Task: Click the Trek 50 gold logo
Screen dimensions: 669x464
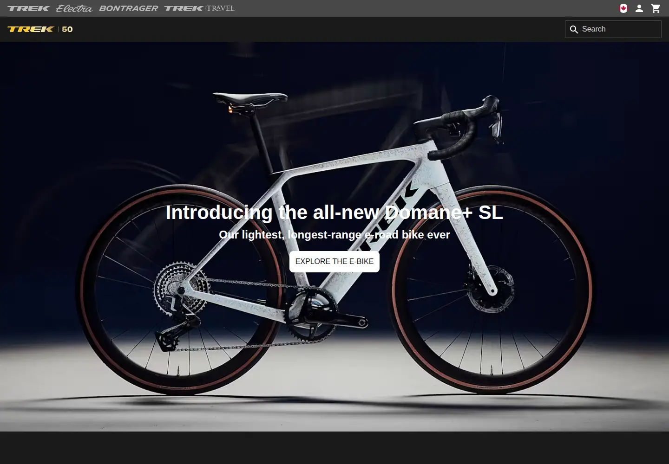Action: 40,29
